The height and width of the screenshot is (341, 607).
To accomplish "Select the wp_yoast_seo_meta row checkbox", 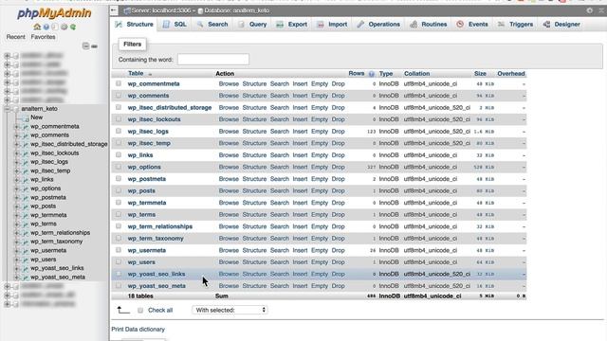I will [x=119, y=286].
